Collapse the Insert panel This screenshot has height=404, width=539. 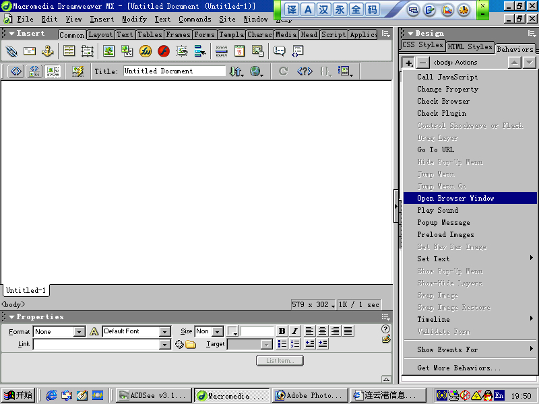click(x=11, y=33)
